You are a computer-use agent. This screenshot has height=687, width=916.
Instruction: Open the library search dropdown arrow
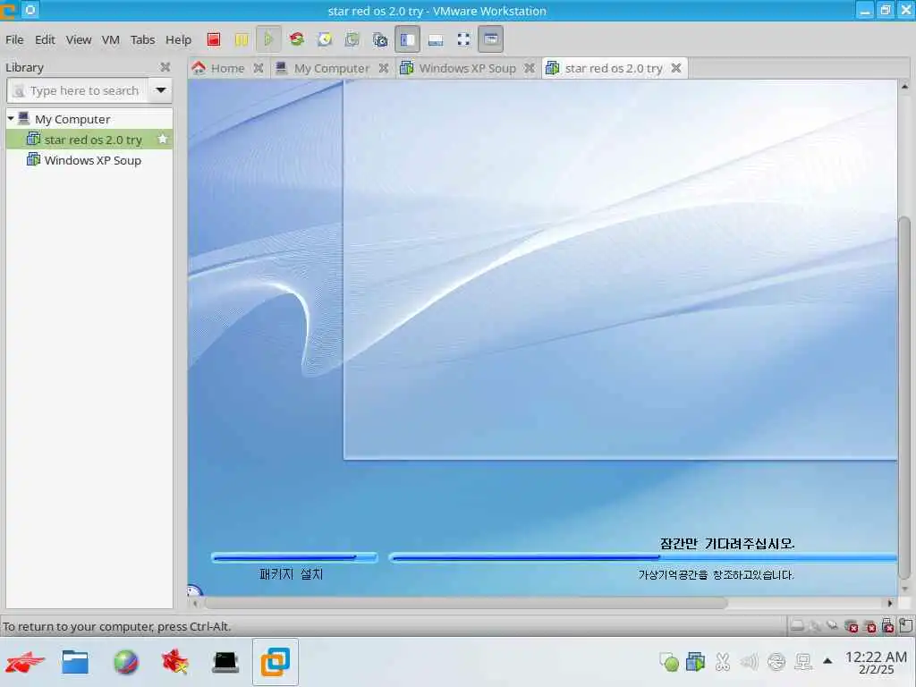coord(161,90)
